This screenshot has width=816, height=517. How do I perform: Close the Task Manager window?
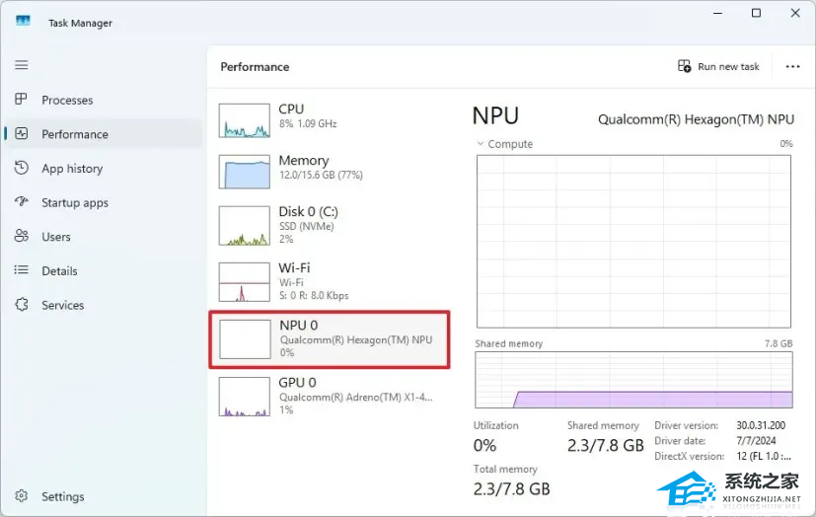(x=795, y=13)
